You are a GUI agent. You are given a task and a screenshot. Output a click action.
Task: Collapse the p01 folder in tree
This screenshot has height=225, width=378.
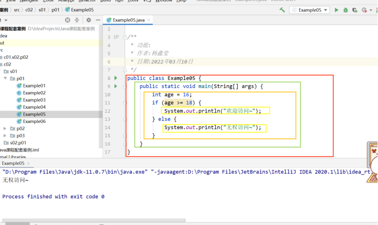(x=5, y=78)
